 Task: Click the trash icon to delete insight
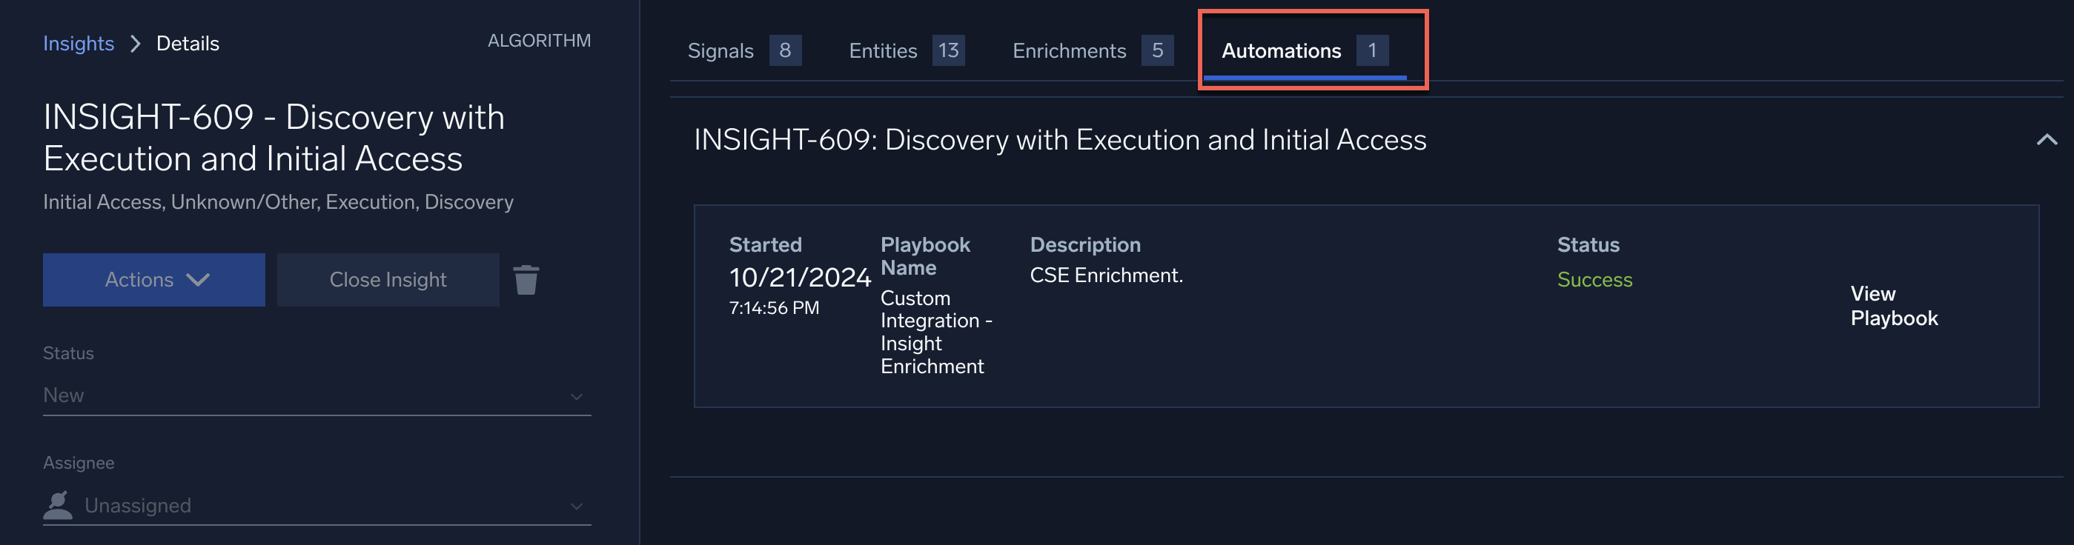(526, 280)
